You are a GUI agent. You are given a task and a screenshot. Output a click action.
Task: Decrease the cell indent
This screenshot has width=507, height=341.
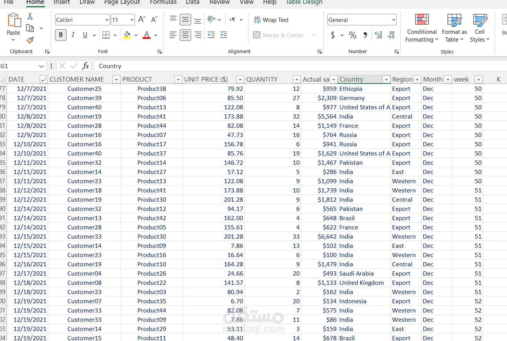[x=211, y=35]
